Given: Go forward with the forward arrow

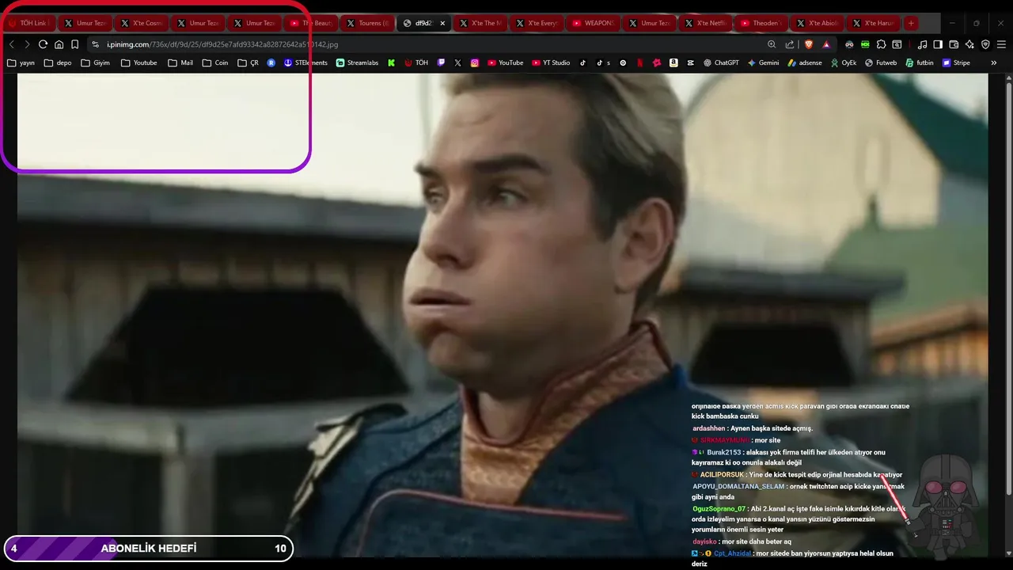Looking at the screenshot, I should coord(27,44).
